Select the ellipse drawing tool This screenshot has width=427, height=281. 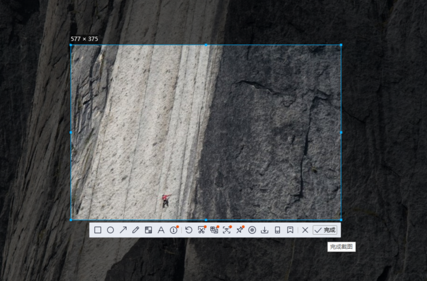point(110,230)
